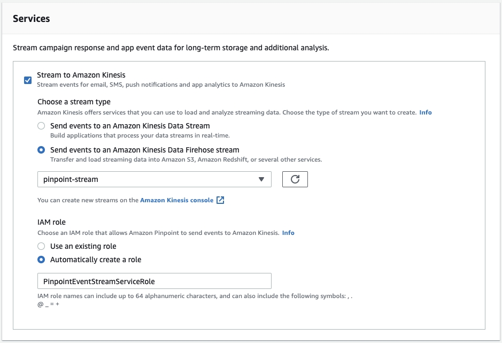Click the 'Send events to an Amazon Kinesis Data Firehose stream' label
The width and height of the screenshot is (502, 343).
144,150
